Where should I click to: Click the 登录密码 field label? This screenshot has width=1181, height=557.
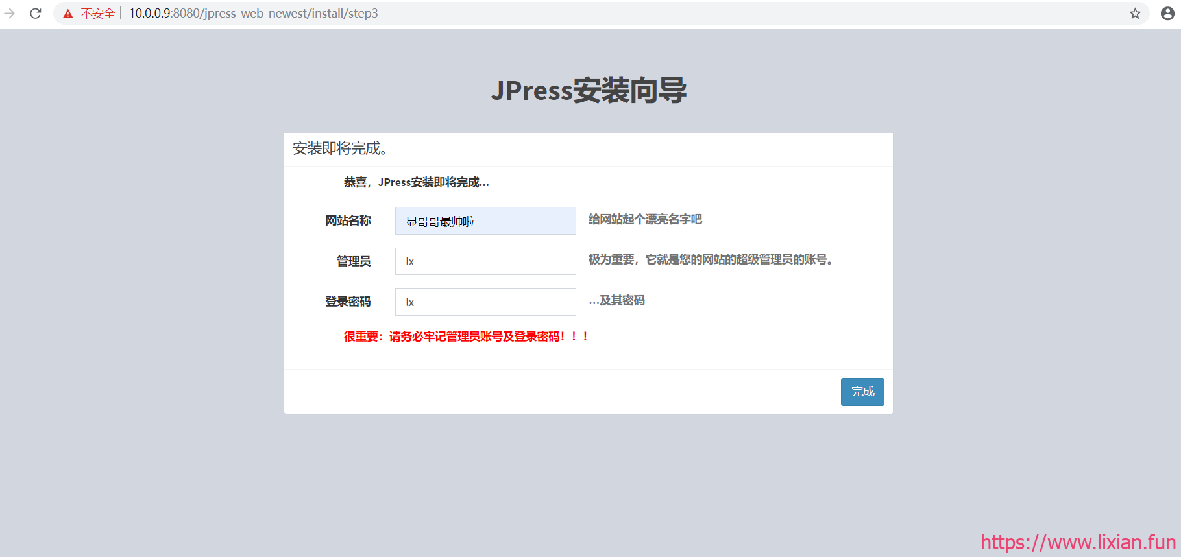(348, 302)
